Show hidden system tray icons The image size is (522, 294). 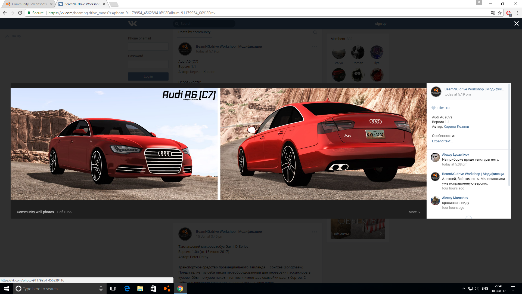click(464, 289)
